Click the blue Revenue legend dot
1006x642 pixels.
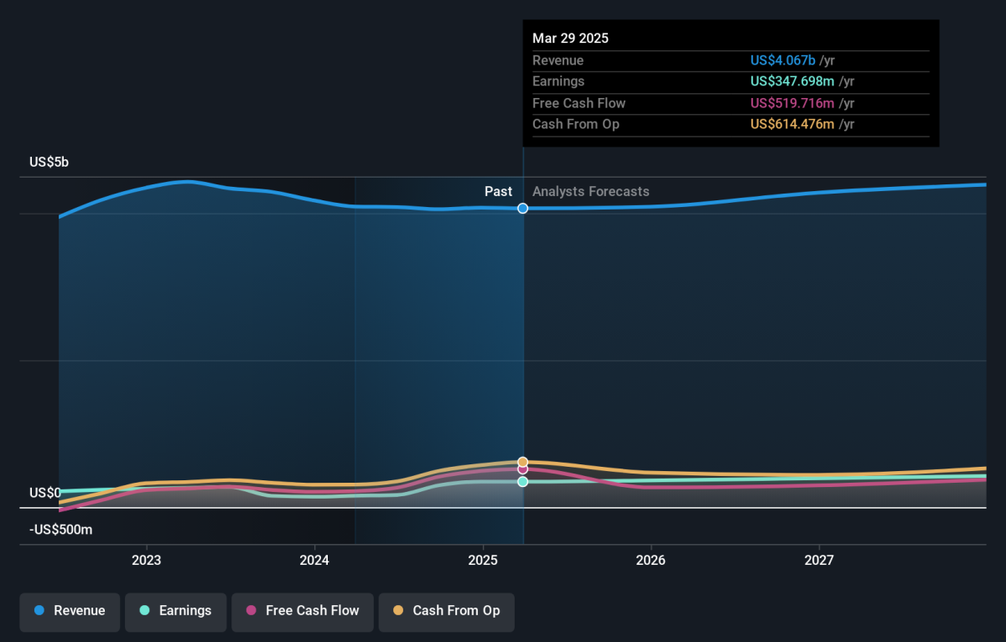point(39,611)
